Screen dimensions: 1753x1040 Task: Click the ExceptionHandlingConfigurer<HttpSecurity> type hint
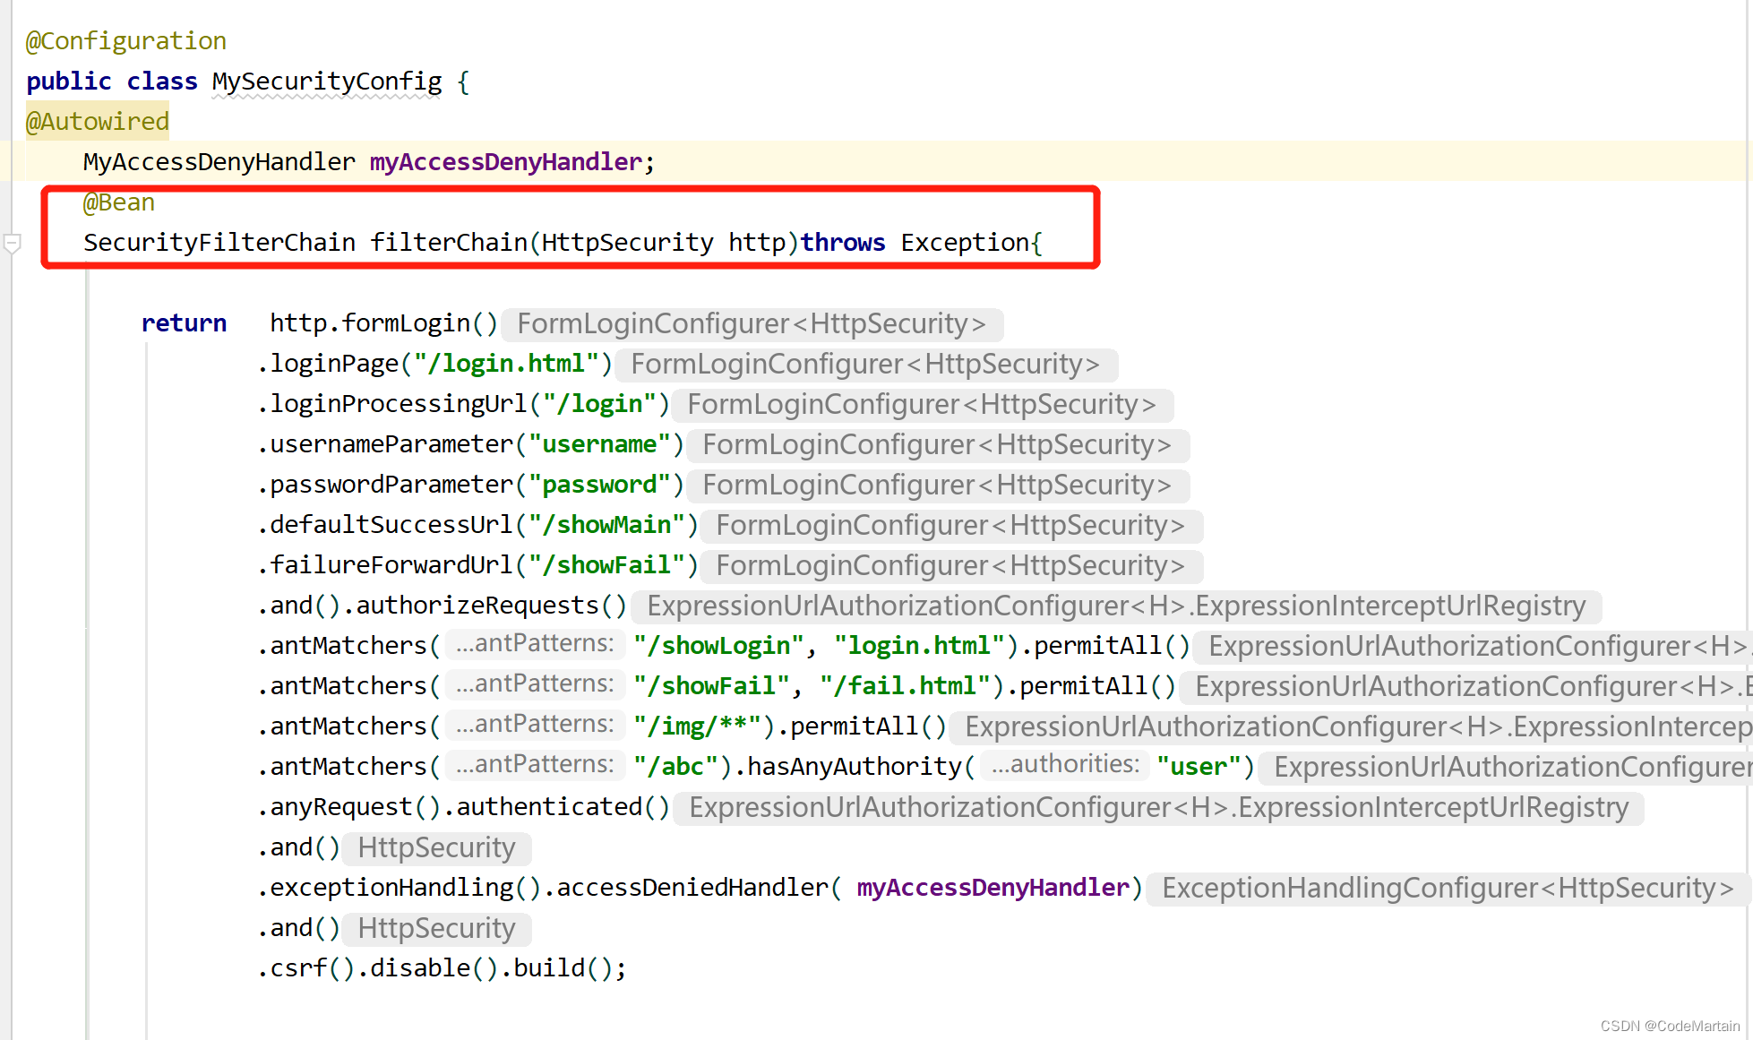[x=1448, y=889]
